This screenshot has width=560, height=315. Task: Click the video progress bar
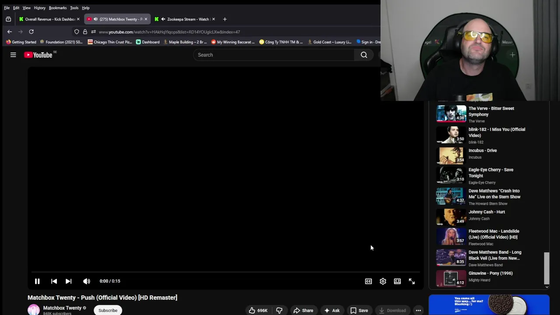[226, 272]
